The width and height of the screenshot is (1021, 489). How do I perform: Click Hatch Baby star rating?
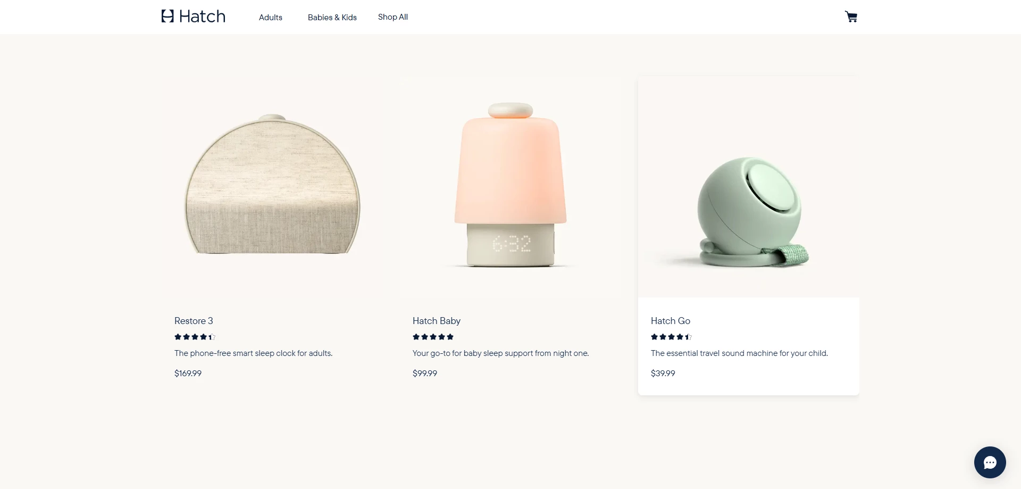point(433,337)
